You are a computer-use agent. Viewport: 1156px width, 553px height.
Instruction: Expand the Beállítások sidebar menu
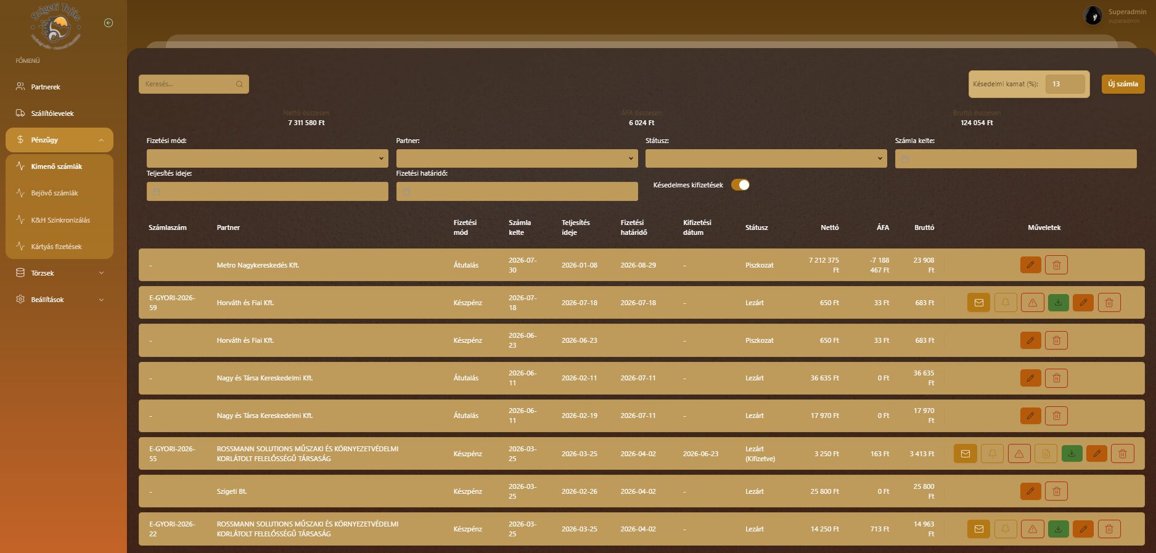(59, 300)
